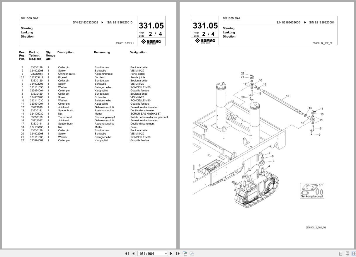
Task: Click 'S/N 821836320010' on left page
Action: (x=120, y=22)
